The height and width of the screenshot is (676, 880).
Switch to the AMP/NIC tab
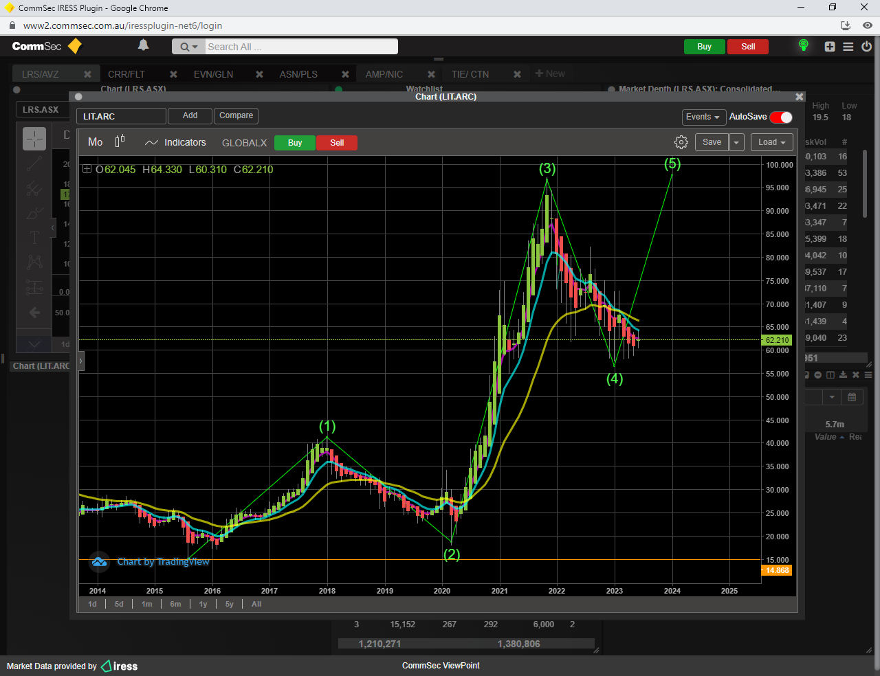tap(384, 74)
